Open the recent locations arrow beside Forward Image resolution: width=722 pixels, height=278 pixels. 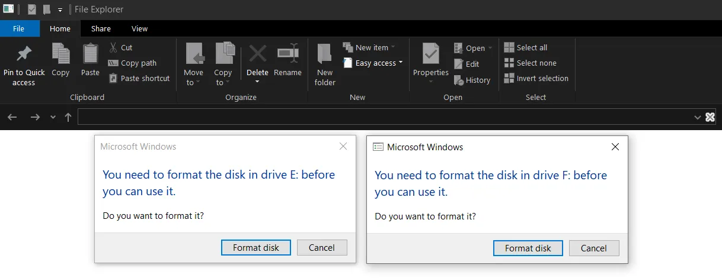pyautogui.click(x=53, y=117)
